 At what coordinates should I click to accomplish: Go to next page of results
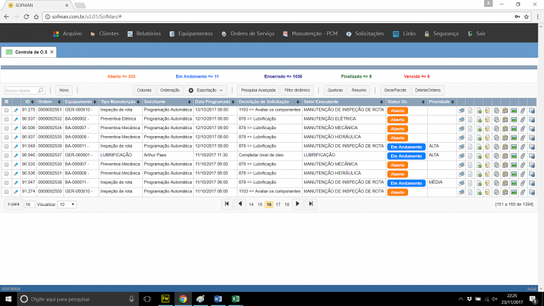point(297,204)
